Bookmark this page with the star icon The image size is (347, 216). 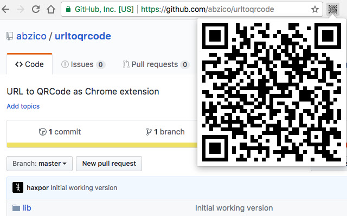pos(314,9)
